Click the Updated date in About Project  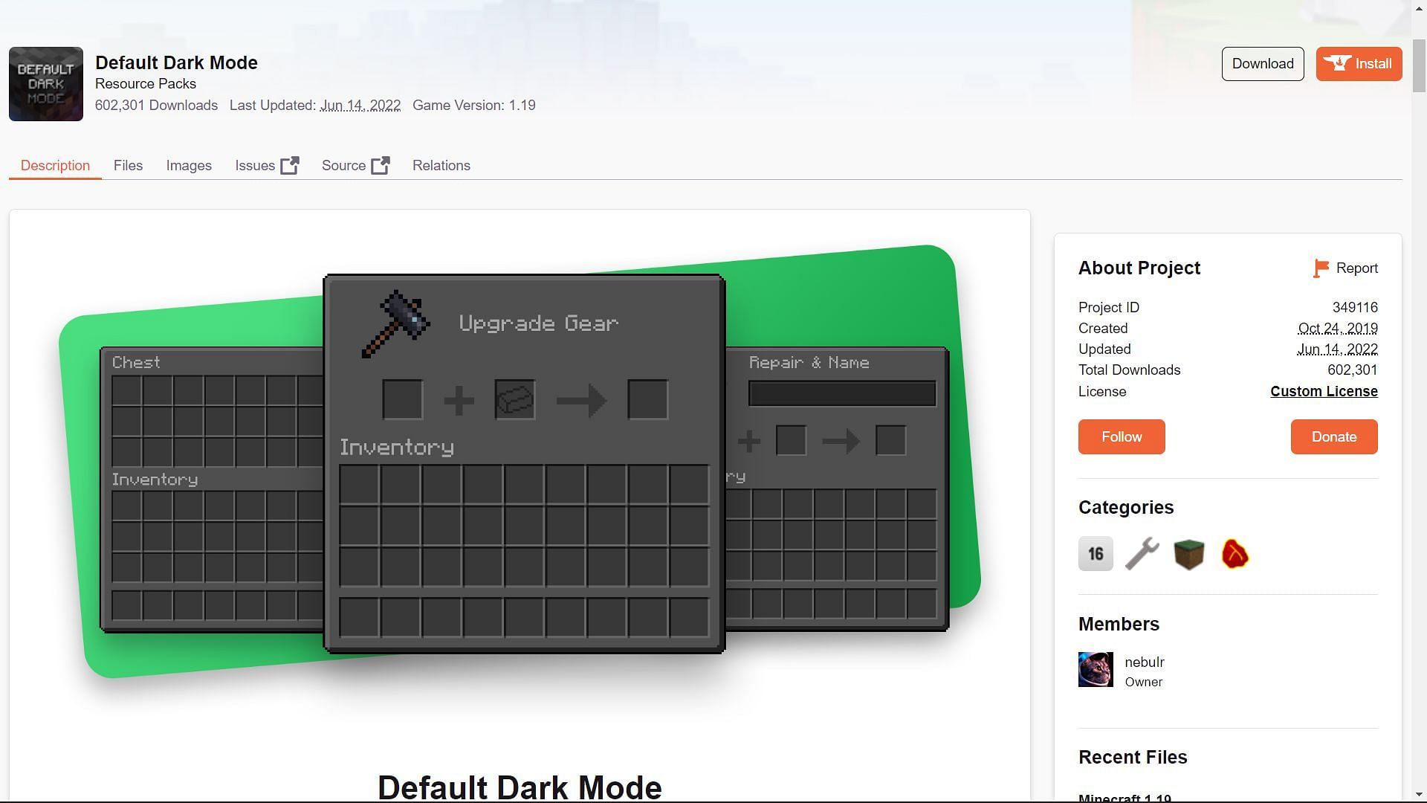1338,349
